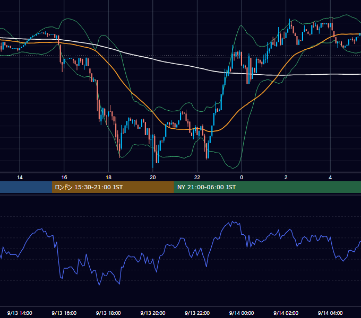Click the NY 21:00-06:00 JST session bar
Image resolution: width=361 pixels, height=318 pixels.
(267, 187)
